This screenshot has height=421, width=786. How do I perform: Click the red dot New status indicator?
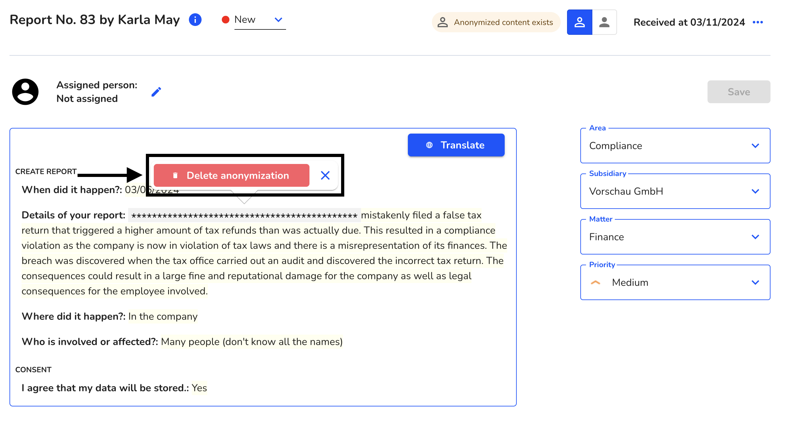pos(223,20)
